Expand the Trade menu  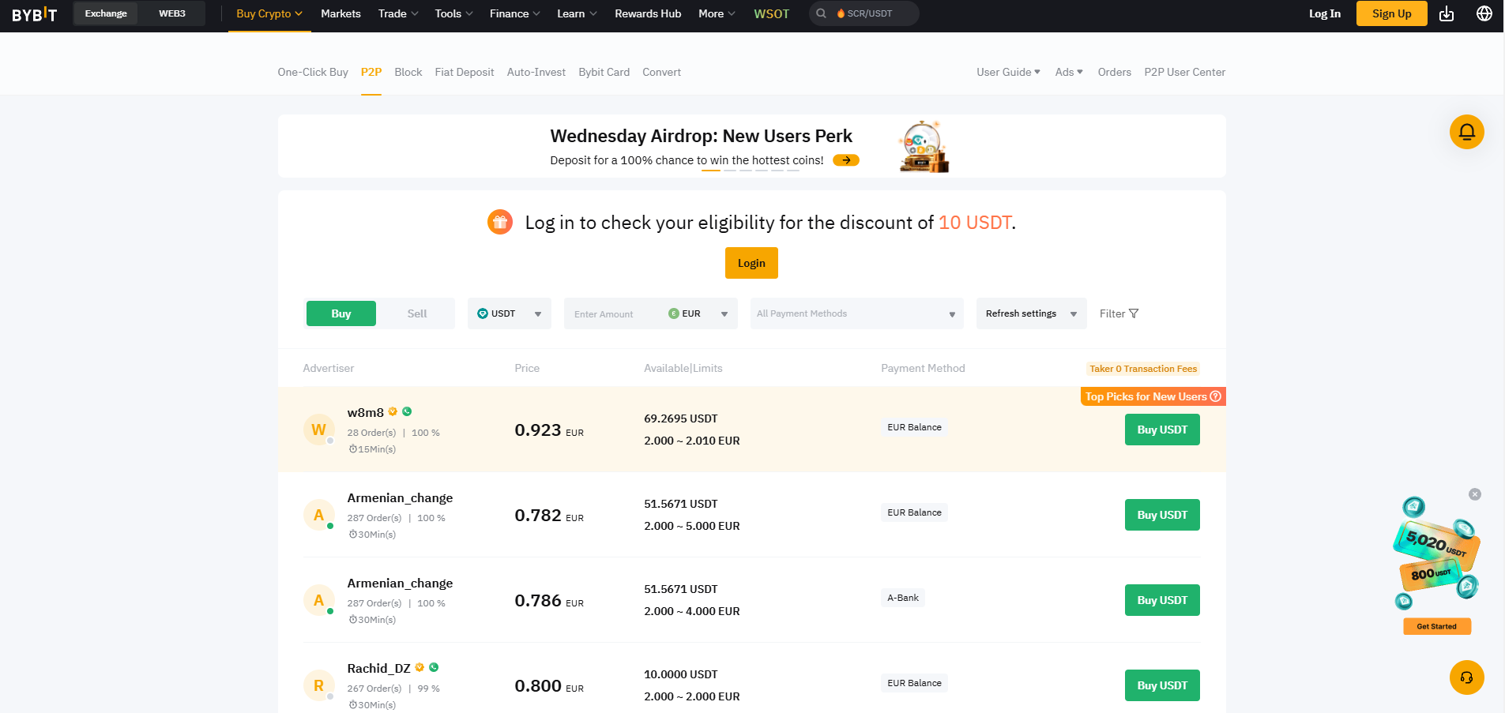click(398, 13)
